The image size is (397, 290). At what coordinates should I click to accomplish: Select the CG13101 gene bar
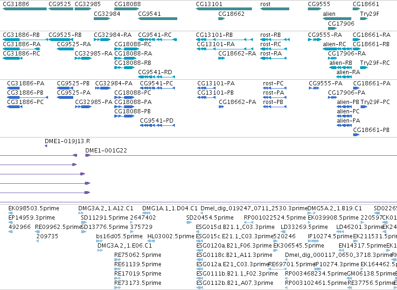click(224, 9)
